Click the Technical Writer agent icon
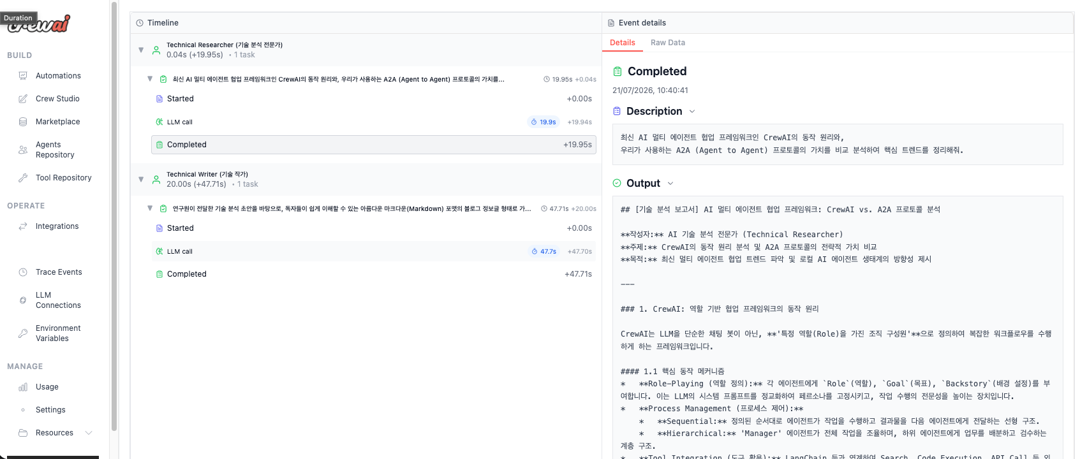The width and height of the screenshot is (1080, 459). 156,179
